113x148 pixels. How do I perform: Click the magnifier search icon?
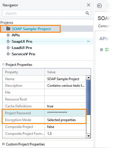coord(87,13)
